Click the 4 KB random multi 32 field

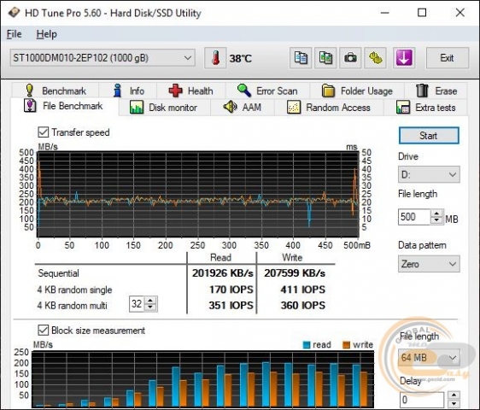[x=138, y=304]
